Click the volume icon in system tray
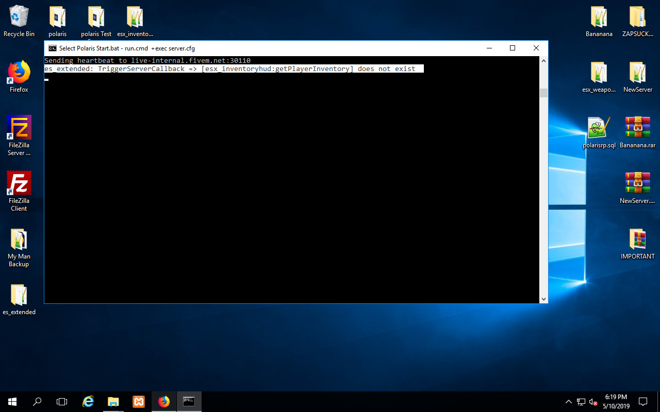The image size is (660, 412). pyautogui.click(x=593, y=402)
